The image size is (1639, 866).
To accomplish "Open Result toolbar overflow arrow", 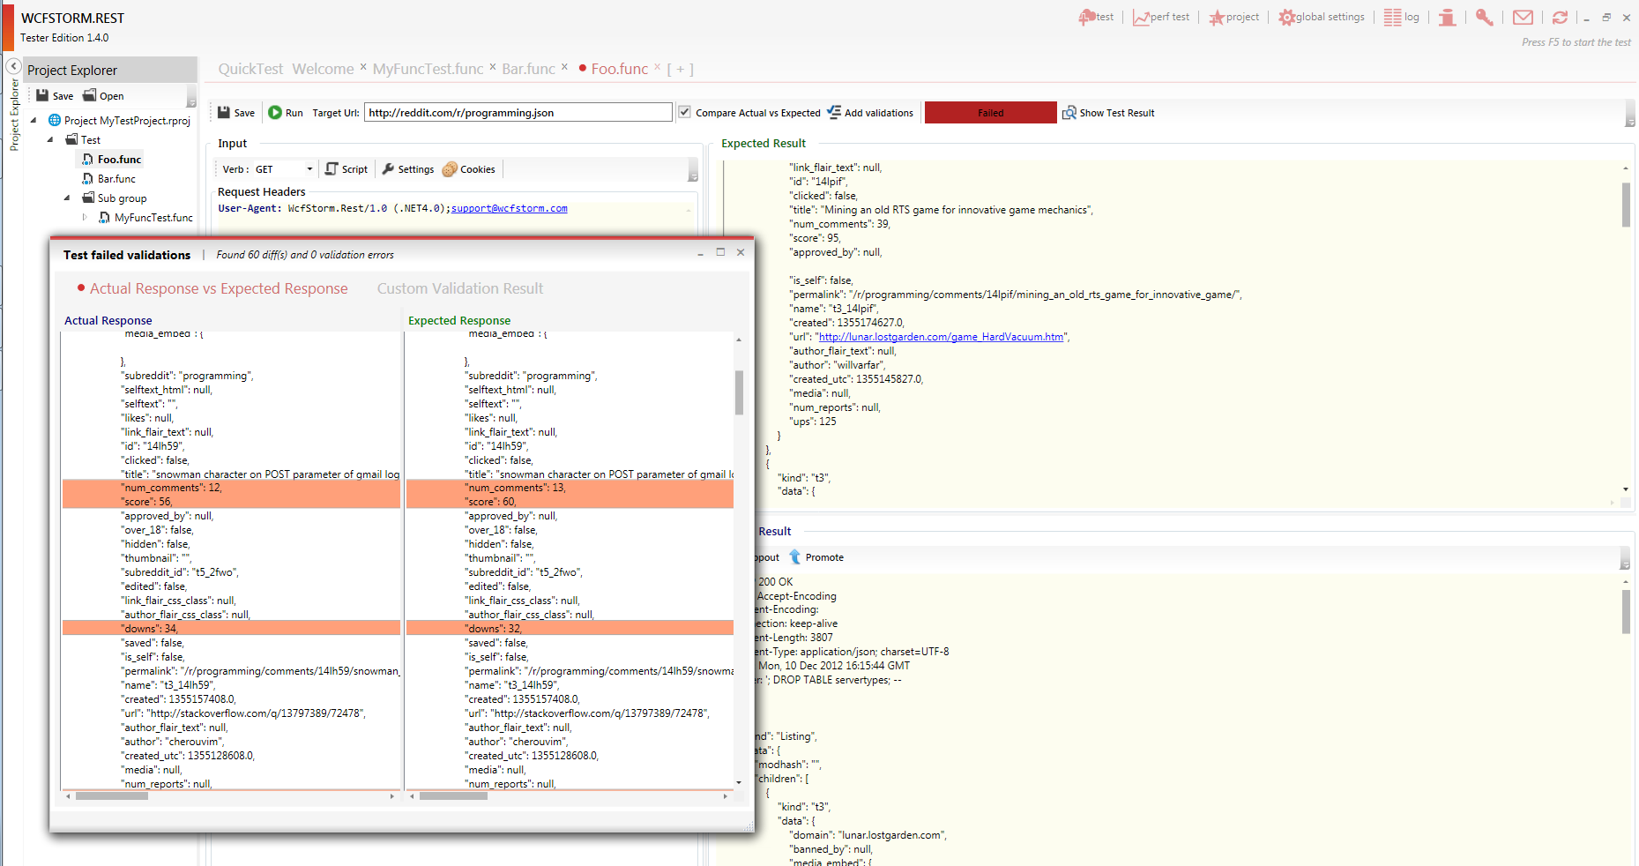I will pos(1625,557).
